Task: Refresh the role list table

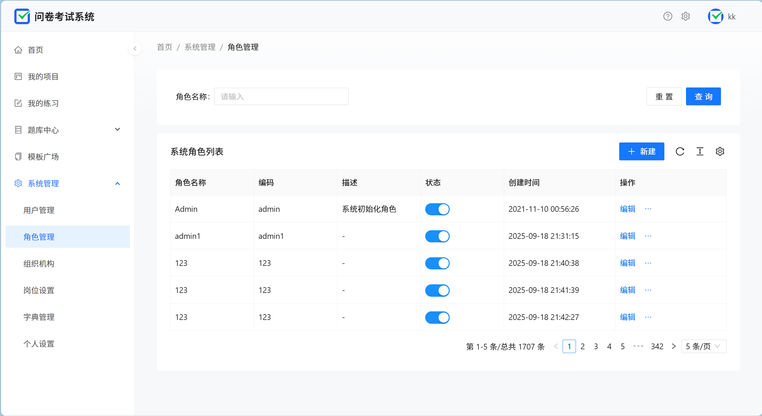Action: point(680,151)
